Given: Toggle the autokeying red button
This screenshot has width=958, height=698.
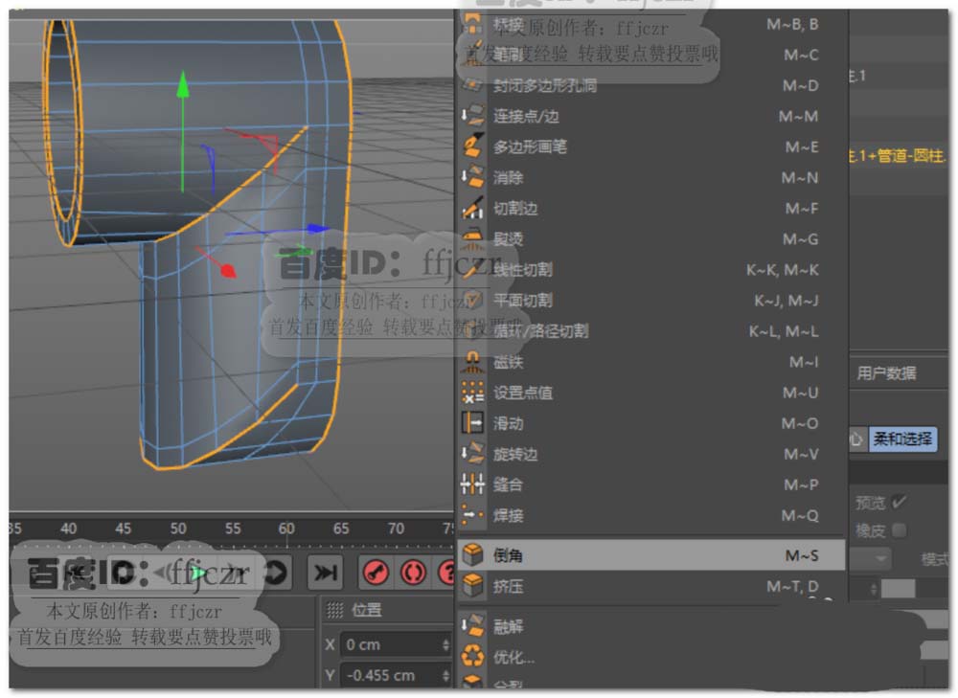Looking at the screenshot, I should tap(413, 573).
